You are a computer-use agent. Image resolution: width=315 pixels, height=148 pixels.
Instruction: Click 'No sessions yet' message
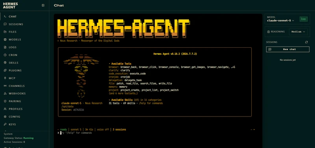pos(288,60)
